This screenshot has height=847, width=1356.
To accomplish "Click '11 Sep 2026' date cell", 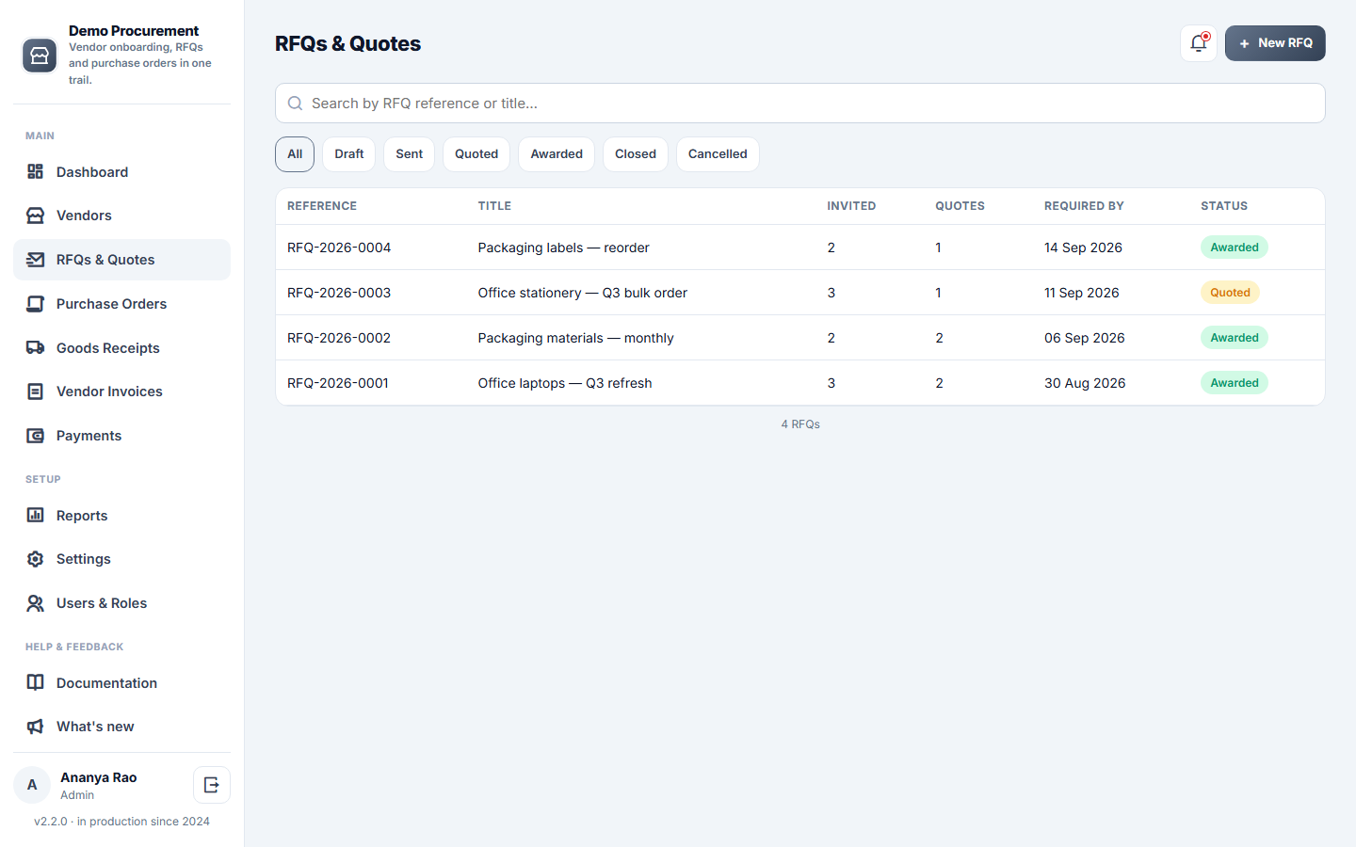I will click(1082, 293).
